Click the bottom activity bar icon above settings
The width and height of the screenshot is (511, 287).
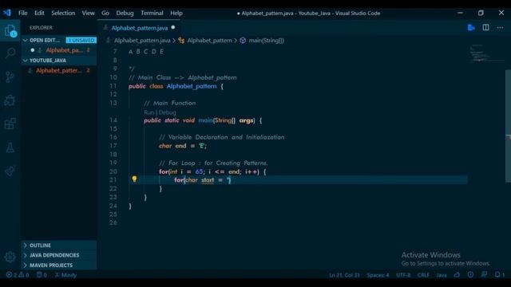[x=10, y=171]
